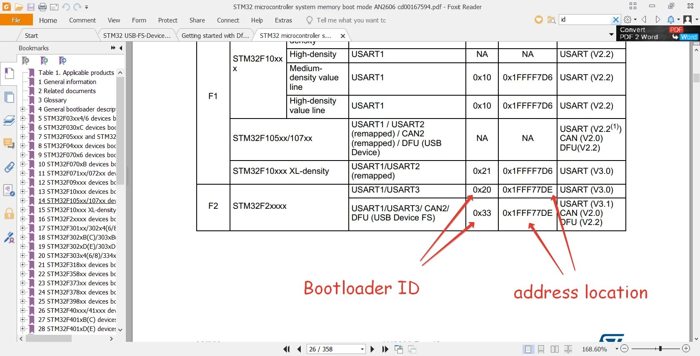Image resolution: width=700 pixels, height=356 pixels.
Task: Go to the next page
Action: [372, 349]
